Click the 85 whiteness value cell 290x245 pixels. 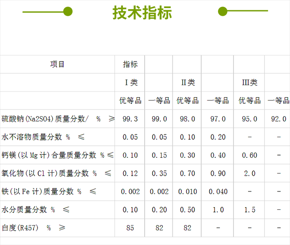point(130,228)
